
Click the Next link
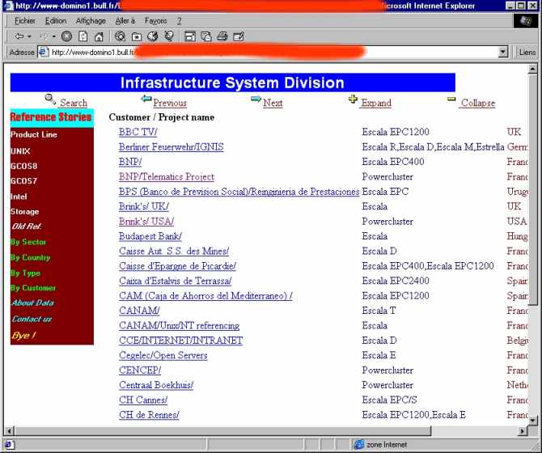pos(273,103)
